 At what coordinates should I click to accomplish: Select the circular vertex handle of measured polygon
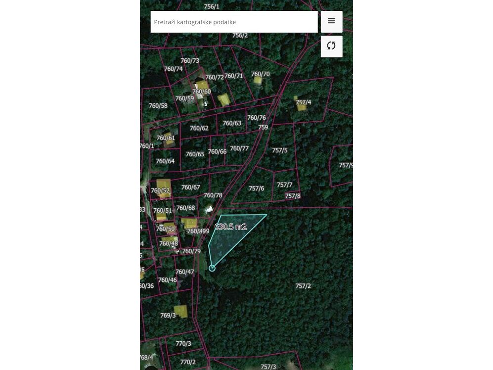212,268
